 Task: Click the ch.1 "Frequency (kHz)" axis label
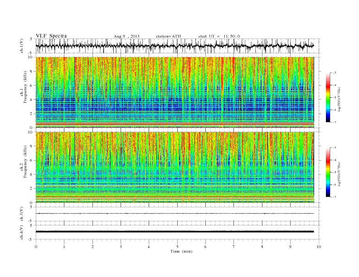[25, 87]
